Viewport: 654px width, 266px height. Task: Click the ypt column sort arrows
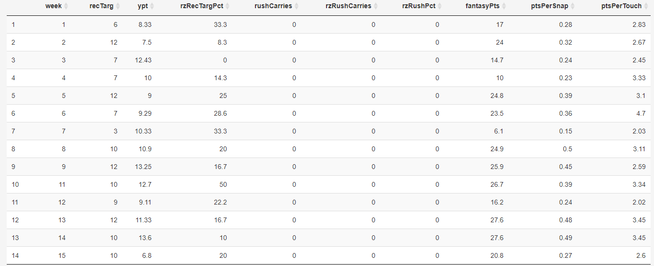(x=152, y=6)
